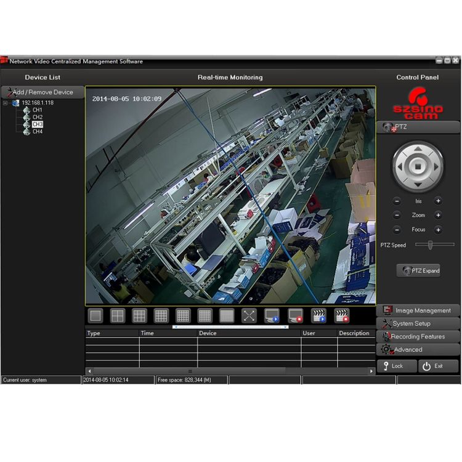Toggle fullscreen view icon
462x462 pixels.
[x=249, y=315]
